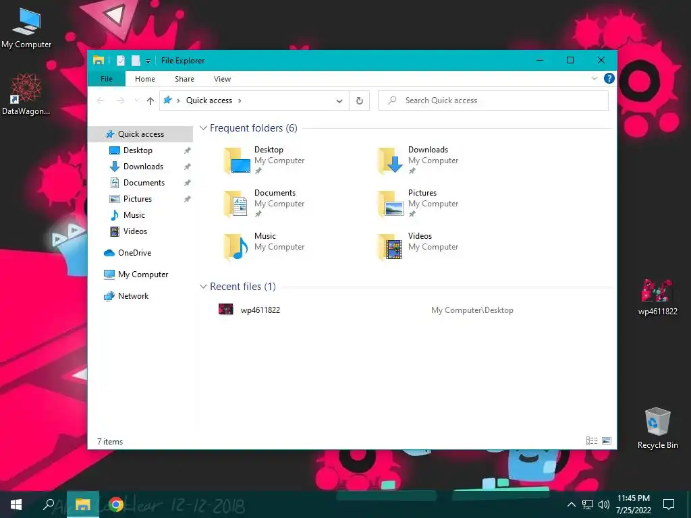Open taskbar search magnifier

click(x=49, y=505)
